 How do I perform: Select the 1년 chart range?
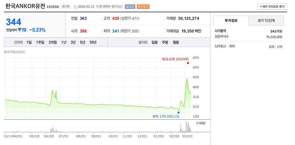(64, 42)
